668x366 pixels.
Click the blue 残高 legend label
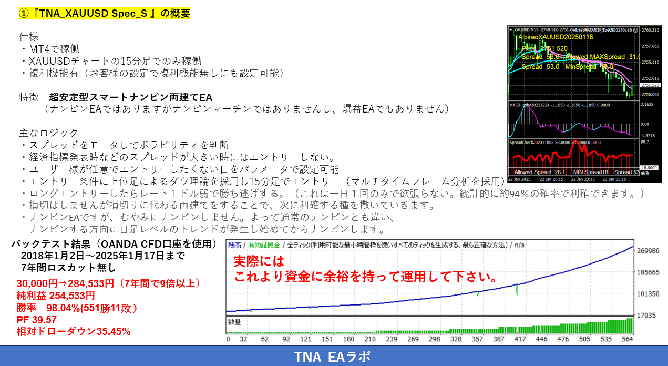235,245
